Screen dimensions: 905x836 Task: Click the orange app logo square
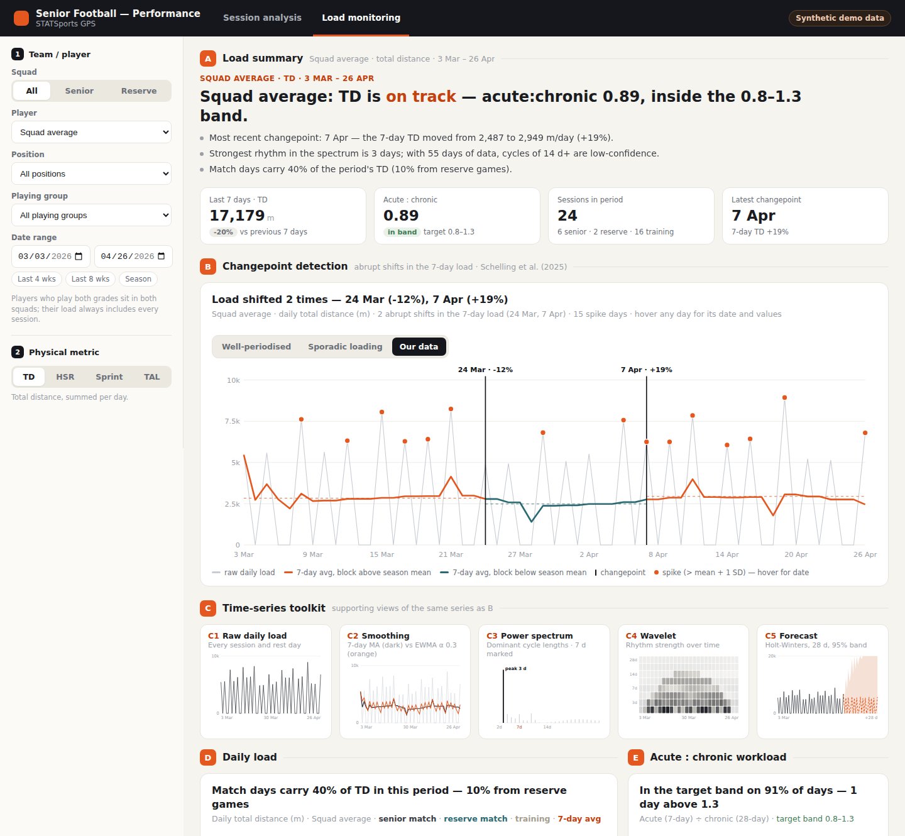[x=21, y=18]
